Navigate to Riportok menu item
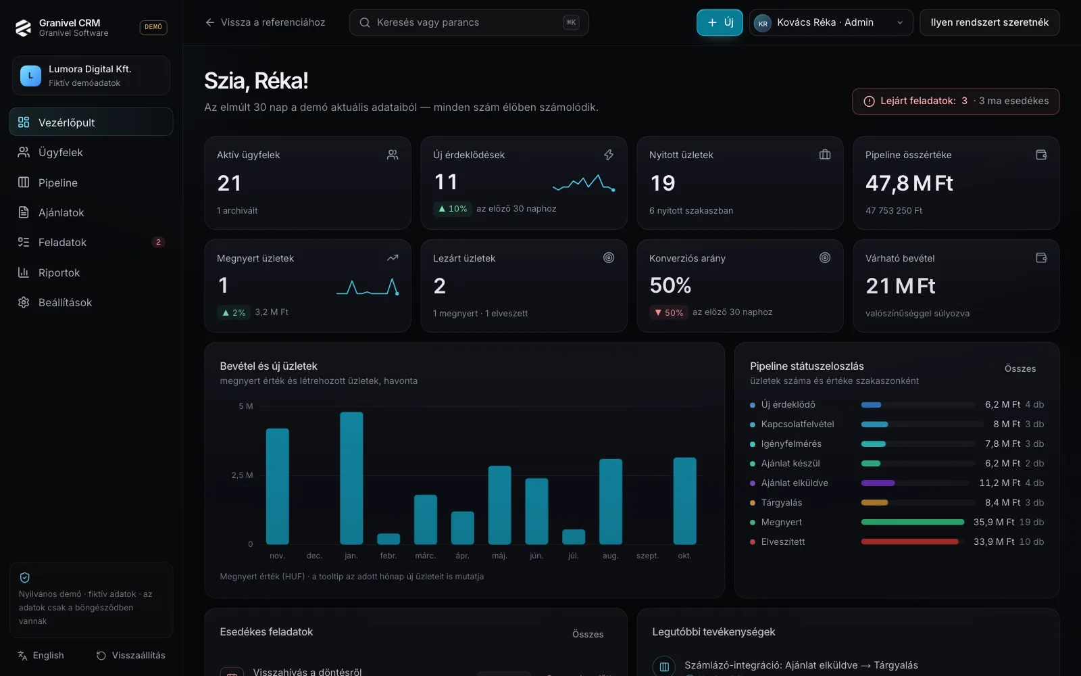This screenshot has height=676, width=1081. coord(91,272)
